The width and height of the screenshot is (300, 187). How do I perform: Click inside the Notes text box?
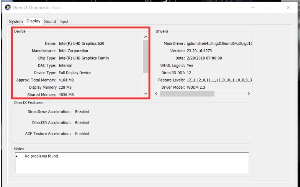pos(131,163)
